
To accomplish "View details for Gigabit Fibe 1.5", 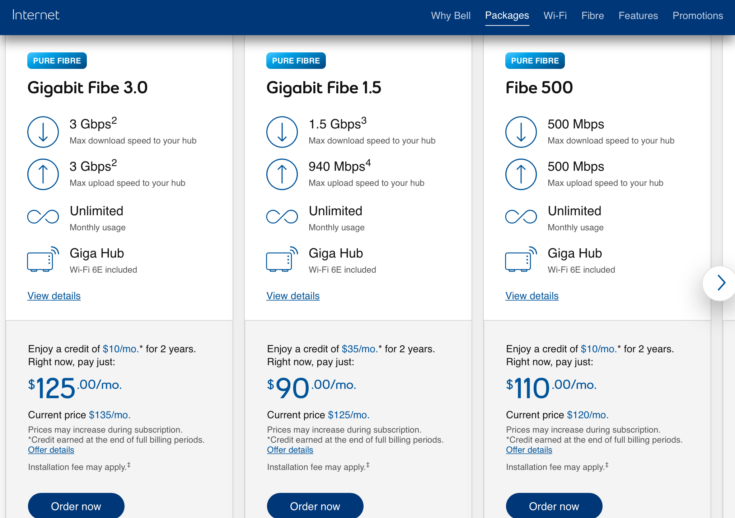I will pyautogui.click(x=293, y=296).
